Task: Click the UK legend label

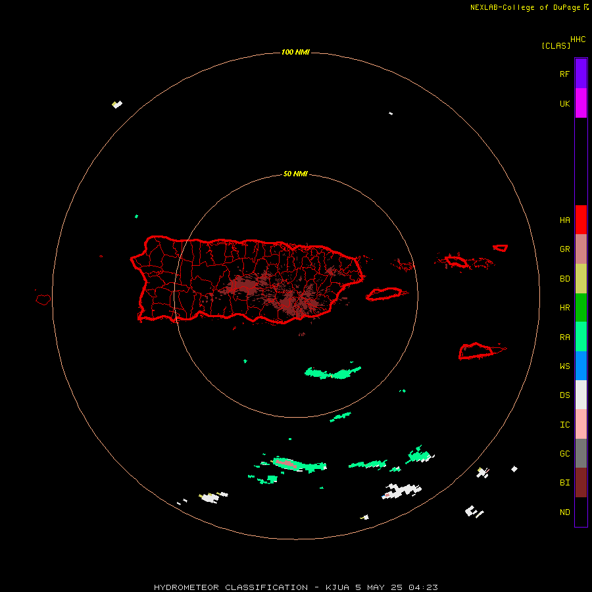Action: pos(564,104)
